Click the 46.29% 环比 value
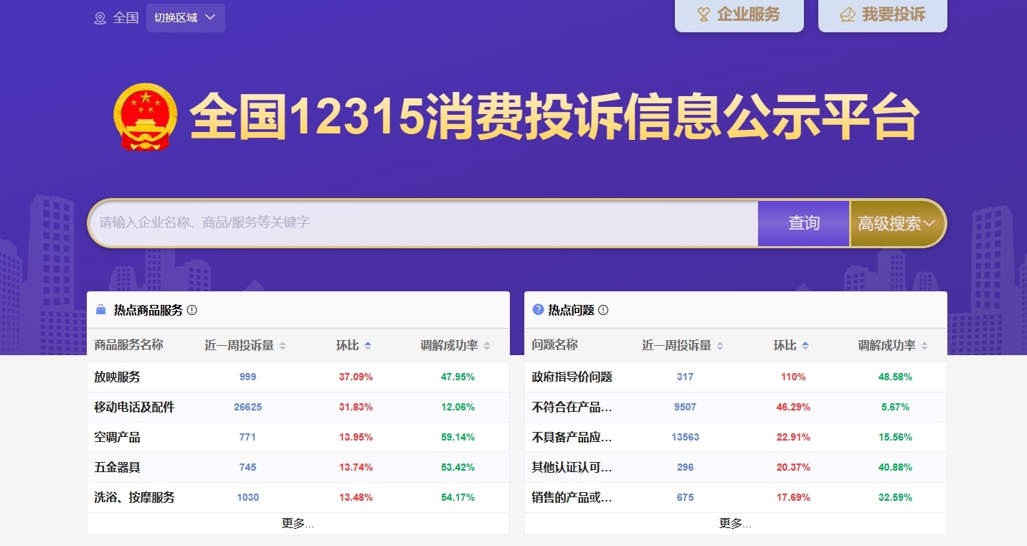The width and height of the screenshot is (1027, 546). [793, 407]
